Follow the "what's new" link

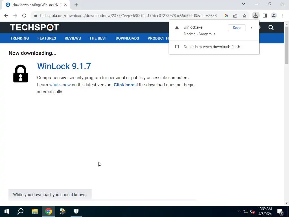point(60,85)
